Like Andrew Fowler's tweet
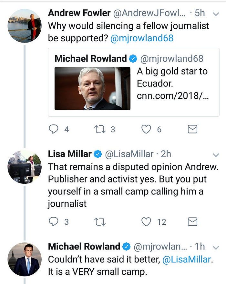The image size is (226, 284). coord(146,129)
